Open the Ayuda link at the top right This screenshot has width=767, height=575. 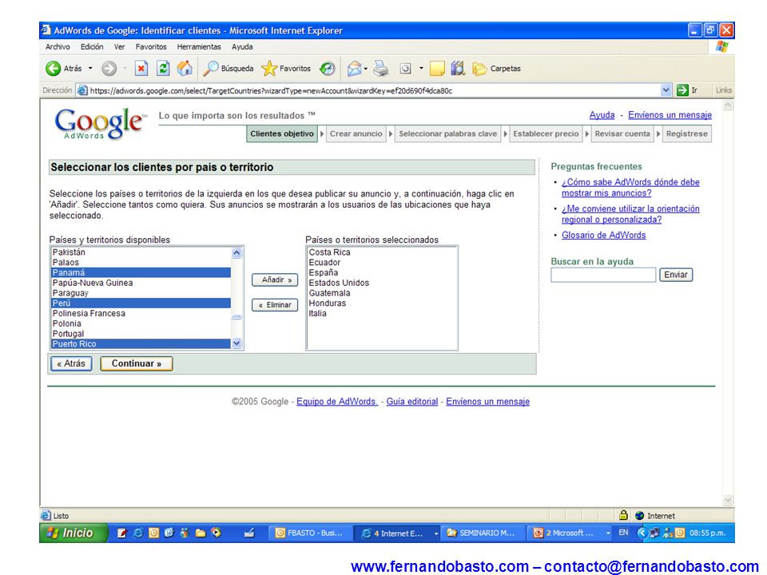602,115
